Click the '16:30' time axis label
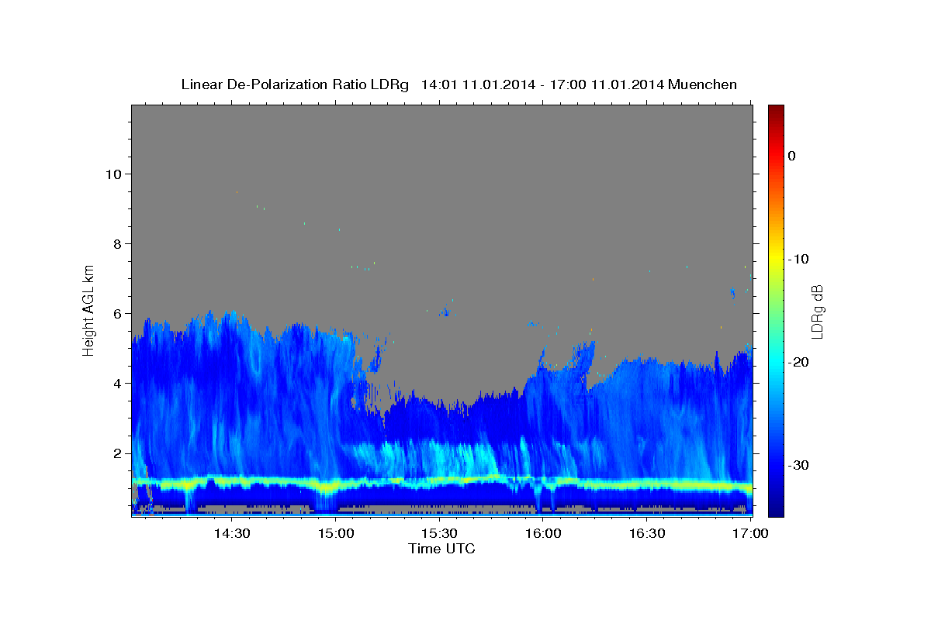Viewport: 931px width, 620px height. [647, 533]
